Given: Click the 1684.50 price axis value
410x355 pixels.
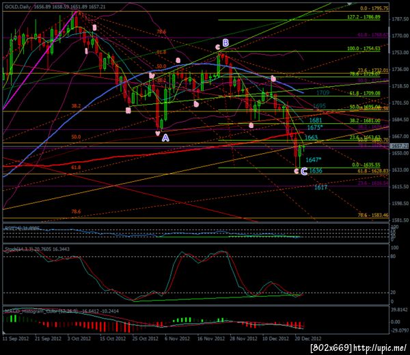Looking at the screenshot, I should [400, 120].
